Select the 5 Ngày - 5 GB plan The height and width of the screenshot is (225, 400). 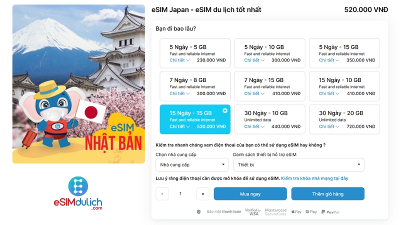[195, 53]
